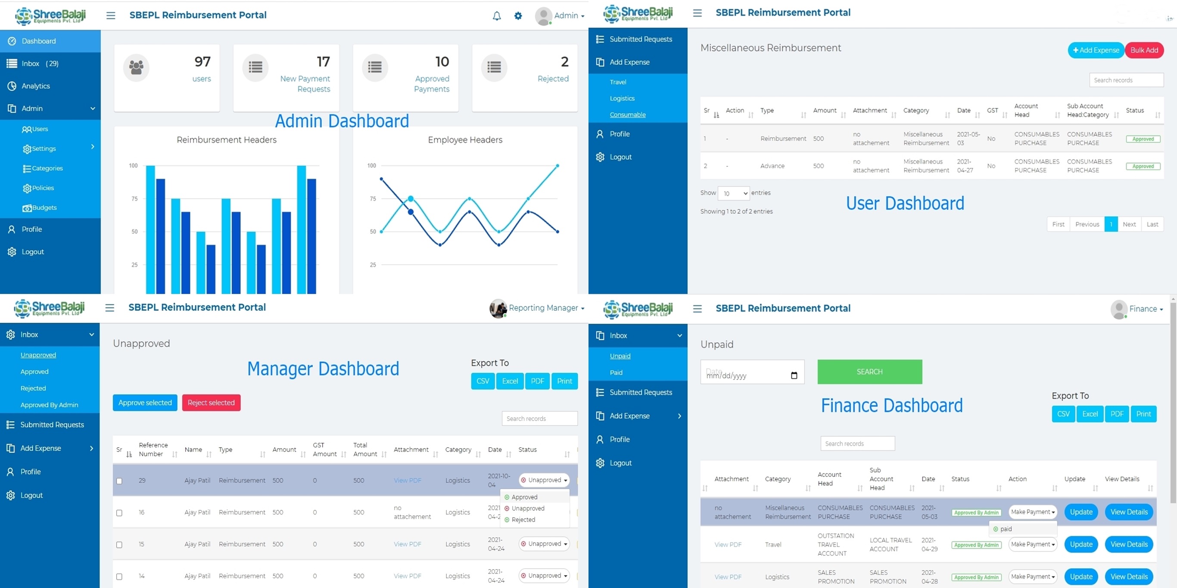The width and height of the screenshot is (1177, 588).
Task: Open the settings gear in Admin header
Action: 518,16
